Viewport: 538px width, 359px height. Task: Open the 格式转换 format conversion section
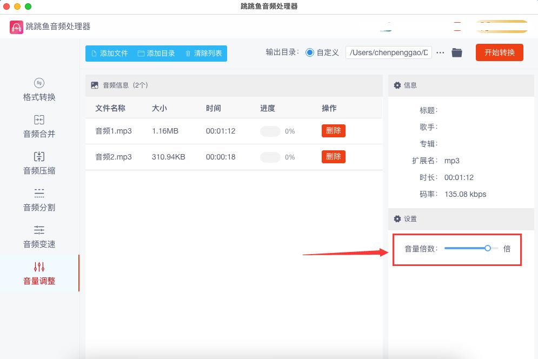(x=39, y=90)
